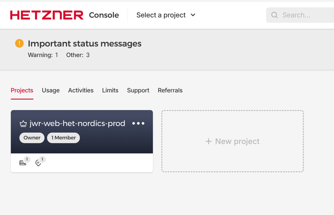The height and width of the screenshot is (215, 334).
Task: Open the Select a project dropdown
Action: (166, 15)
